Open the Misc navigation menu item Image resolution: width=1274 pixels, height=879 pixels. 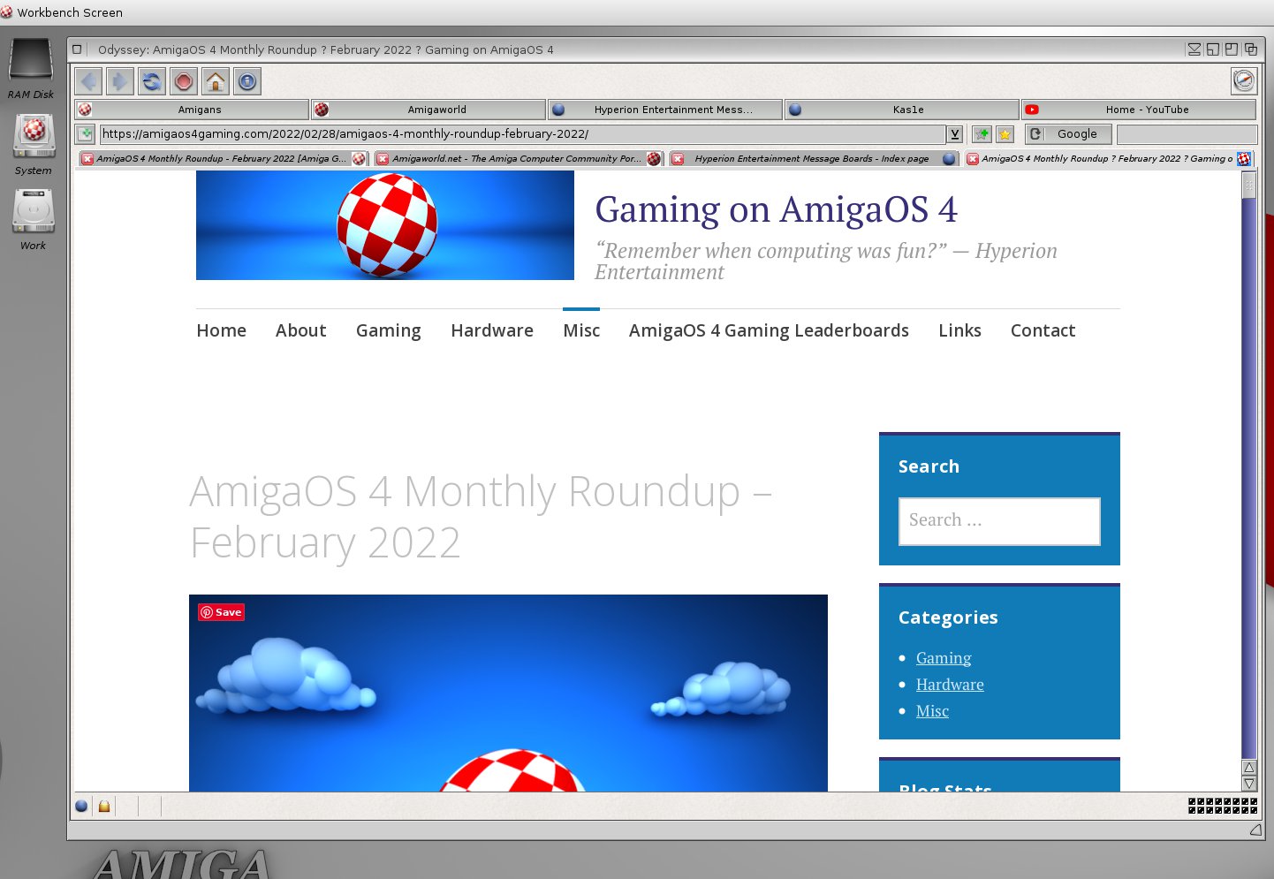581,330
